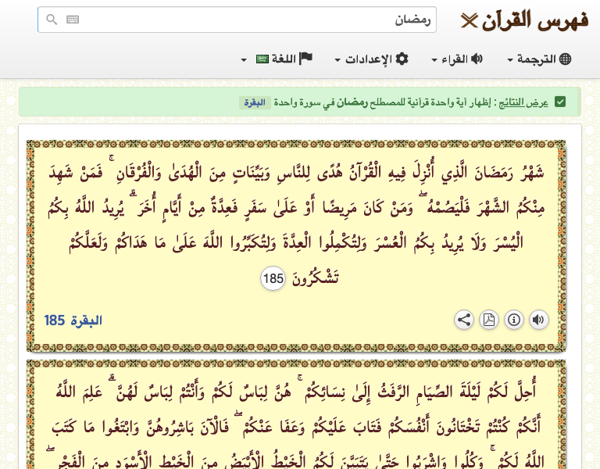Image resolution: width=600 pixels, height=469 pixels.
Task: Click the search magnifier icon
Action: coord(52,20)
